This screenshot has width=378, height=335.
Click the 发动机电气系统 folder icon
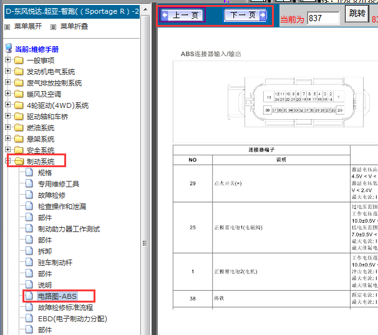tap(19, 71)
